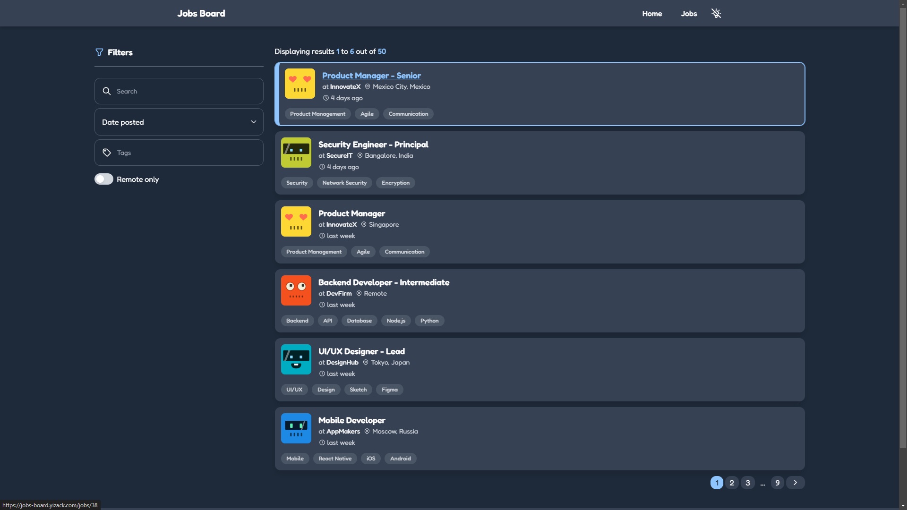907x510 pixels.
Task: Click the Sketch tag
Action: (358, 390)
